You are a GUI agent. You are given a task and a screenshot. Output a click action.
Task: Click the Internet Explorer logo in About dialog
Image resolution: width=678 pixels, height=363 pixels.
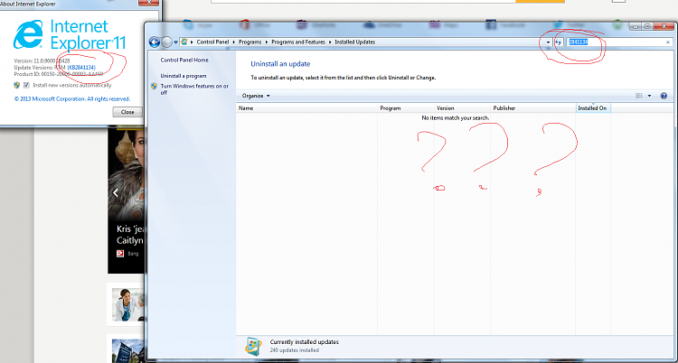click(28, 34)
